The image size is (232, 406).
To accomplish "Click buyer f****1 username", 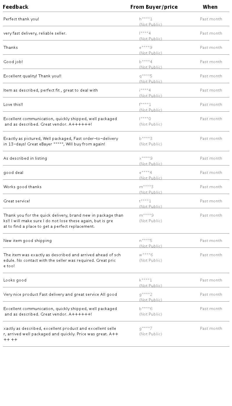I will [145, 105].
